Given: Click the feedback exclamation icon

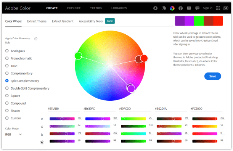Looking at the screenshot, I should (189, 8).
